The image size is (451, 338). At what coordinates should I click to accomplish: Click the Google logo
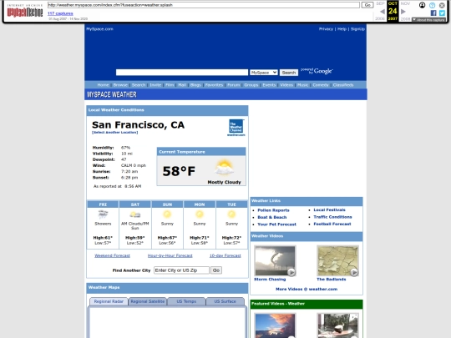[317, 71]
